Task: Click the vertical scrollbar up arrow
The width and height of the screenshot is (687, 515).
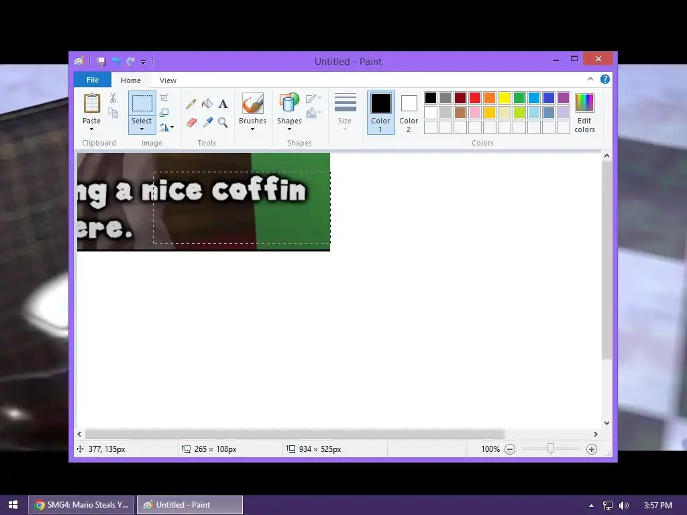Action: point(606,156)
